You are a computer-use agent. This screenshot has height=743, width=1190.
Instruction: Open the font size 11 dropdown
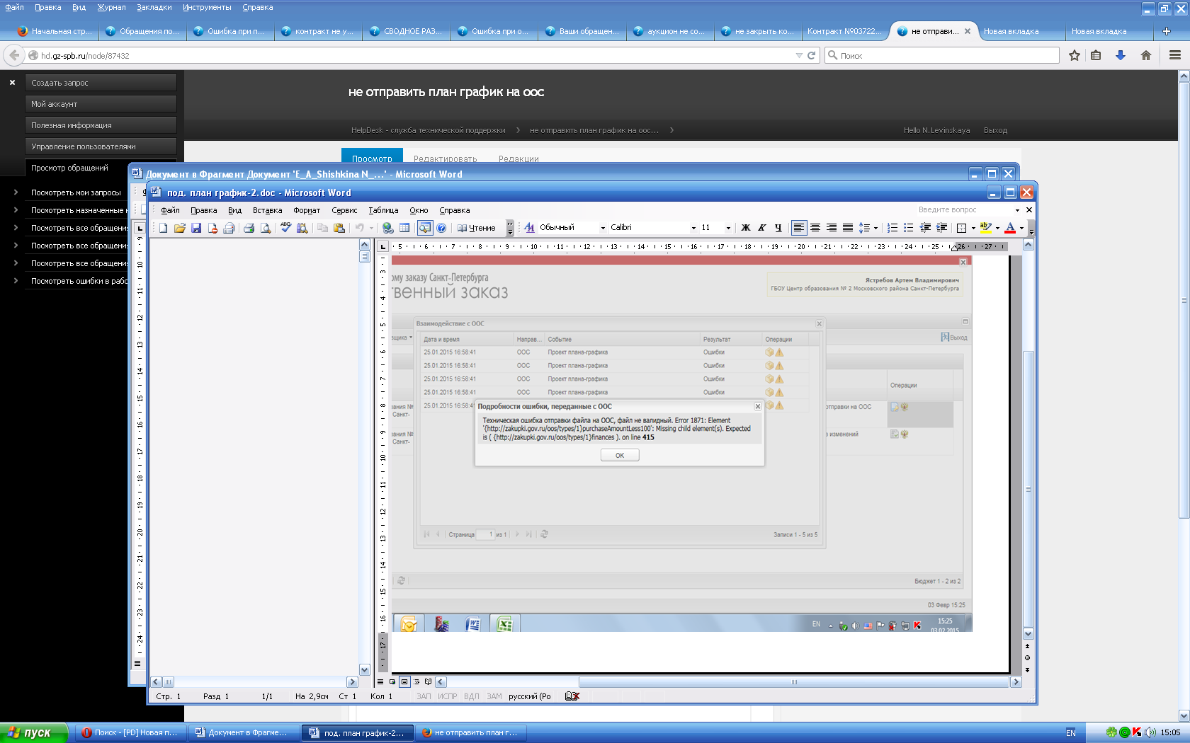(x=727, y=228)
